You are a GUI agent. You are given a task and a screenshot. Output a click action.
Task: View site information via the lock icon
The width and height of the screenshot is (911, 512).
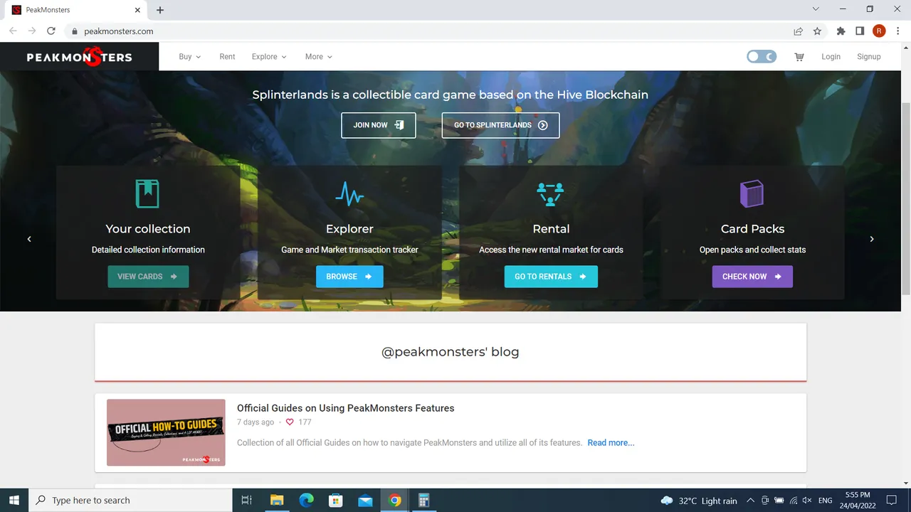click(x=73, y=31)
